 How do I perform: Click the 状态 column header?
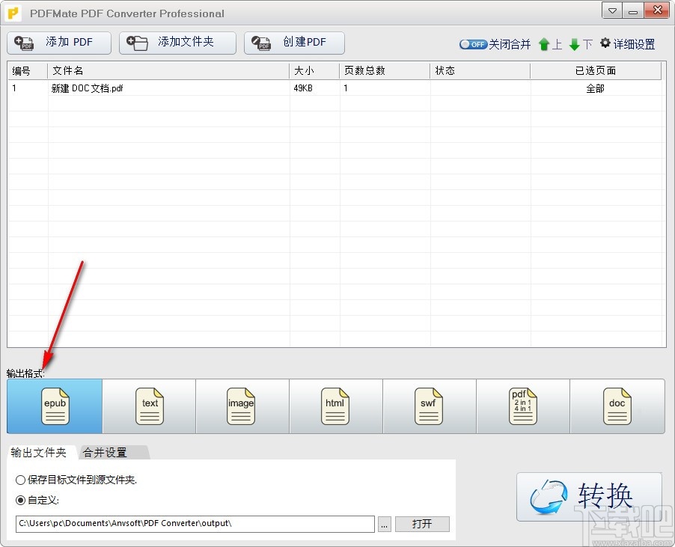480,70
